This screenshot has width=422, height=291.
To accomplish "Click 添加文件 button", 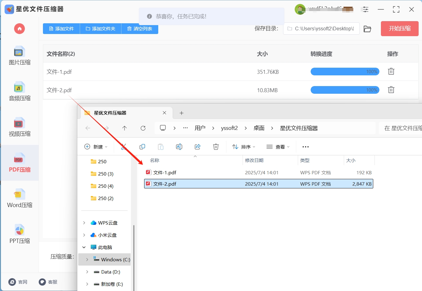I will [61, 28].
